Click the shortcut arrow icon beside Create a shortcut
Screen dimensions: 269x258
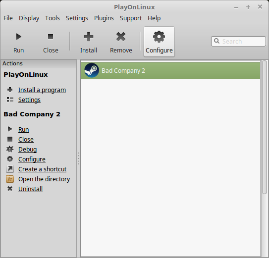click(x=10, y=169)
